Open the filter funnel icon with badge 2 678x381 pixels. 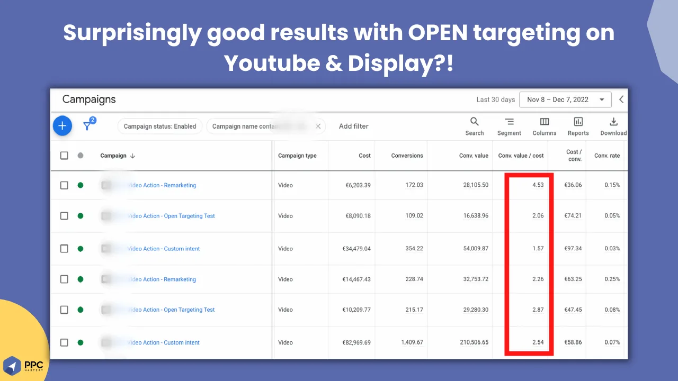pyautogui.click(x=88, y=125)
